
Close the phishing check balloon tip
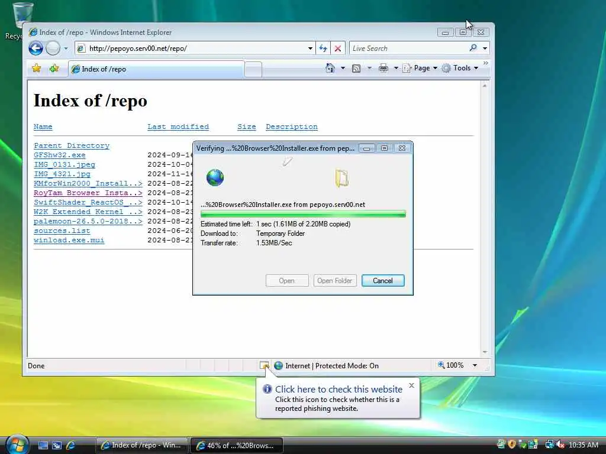point(411,385)
